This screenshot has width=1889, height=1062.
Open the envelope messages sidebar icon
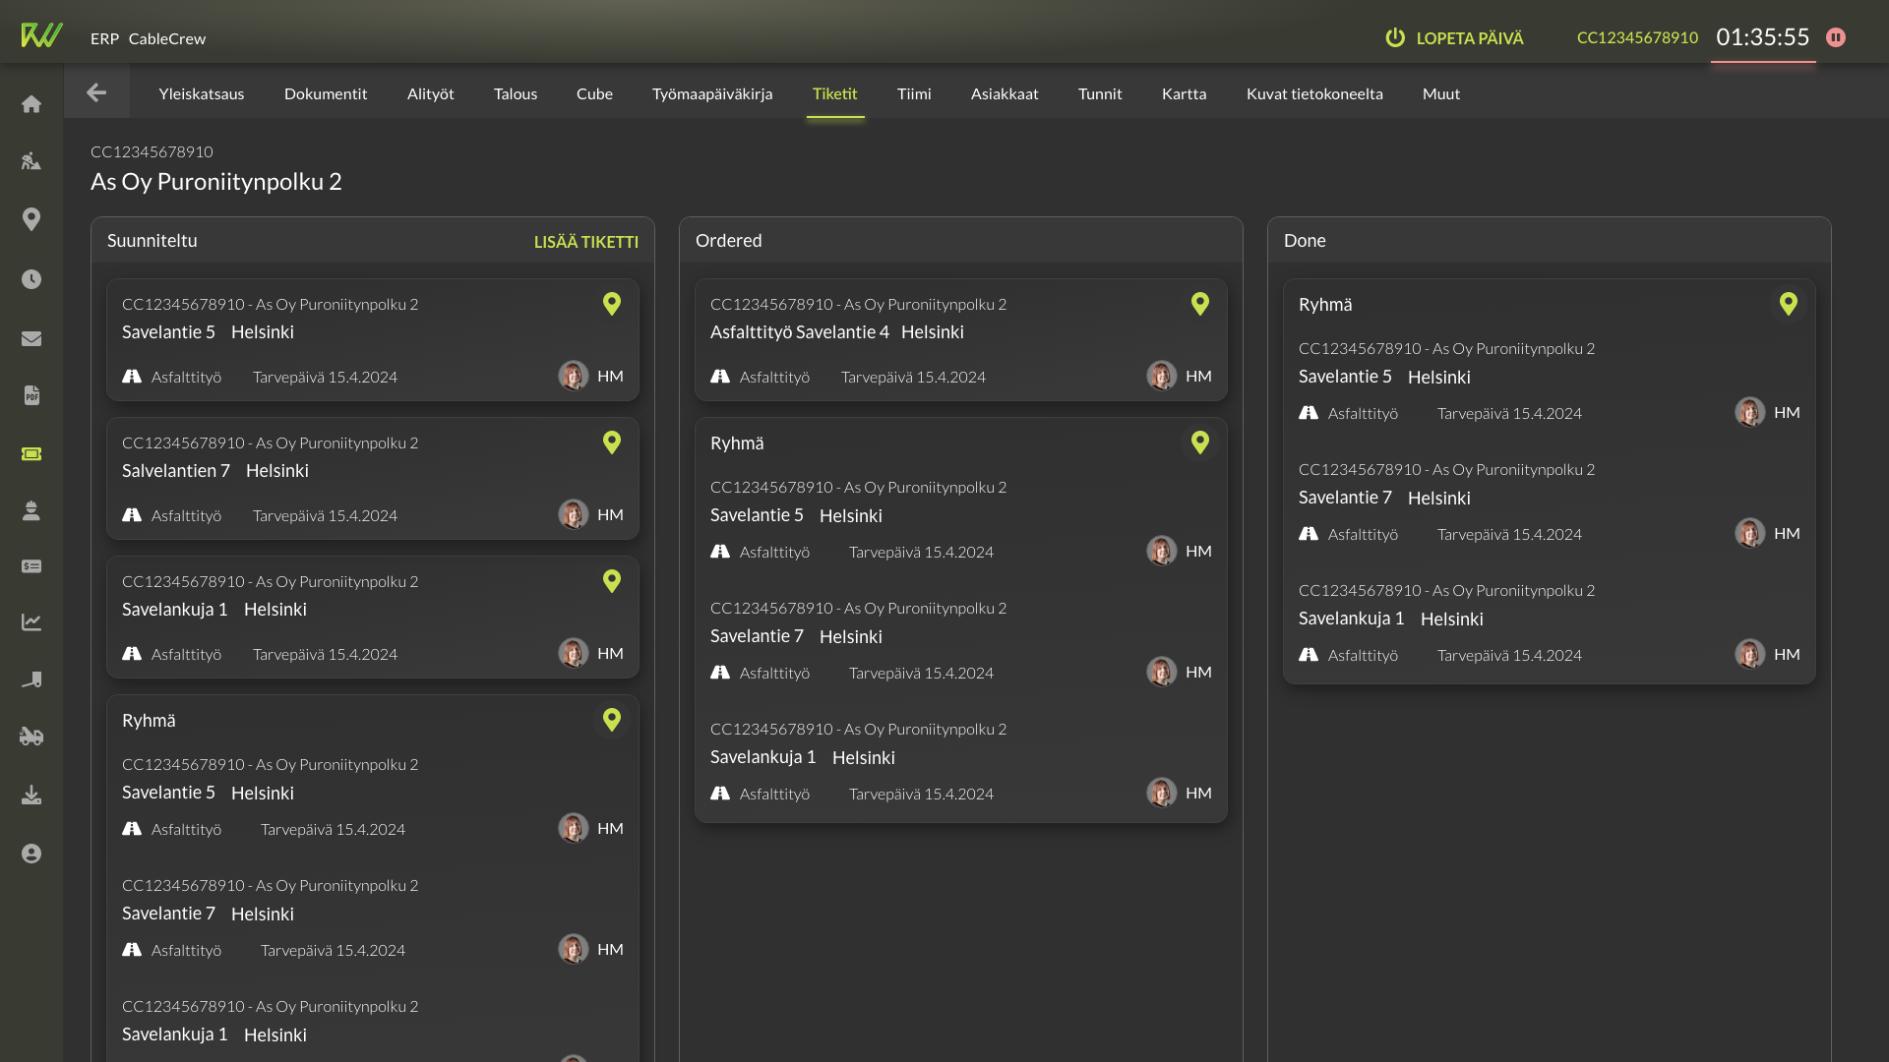(31, 338)
